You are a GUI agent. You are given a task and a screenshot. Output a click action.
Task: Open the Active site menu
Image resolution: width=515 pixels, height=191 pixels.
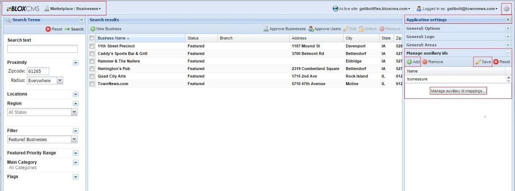tap(372, 9)
